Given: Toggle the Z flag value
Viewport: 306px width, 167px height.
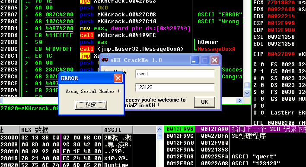Looking at the screenshot, I should tap(262, 85).
